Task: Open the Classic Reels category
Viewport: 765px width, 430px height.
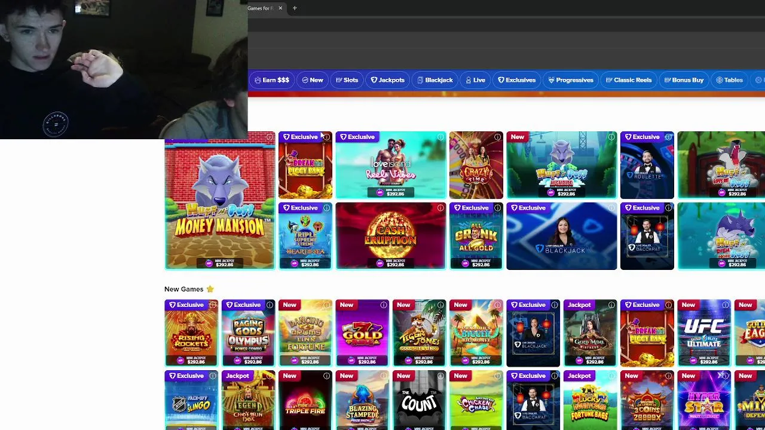Action: point(629,80)
